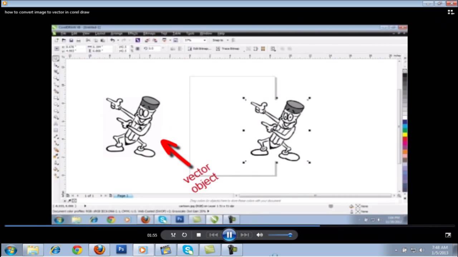Viewport: 458px width, 257px height.
Task: Select the Page 1 tab in CorelDRAW
Action: 123,196
